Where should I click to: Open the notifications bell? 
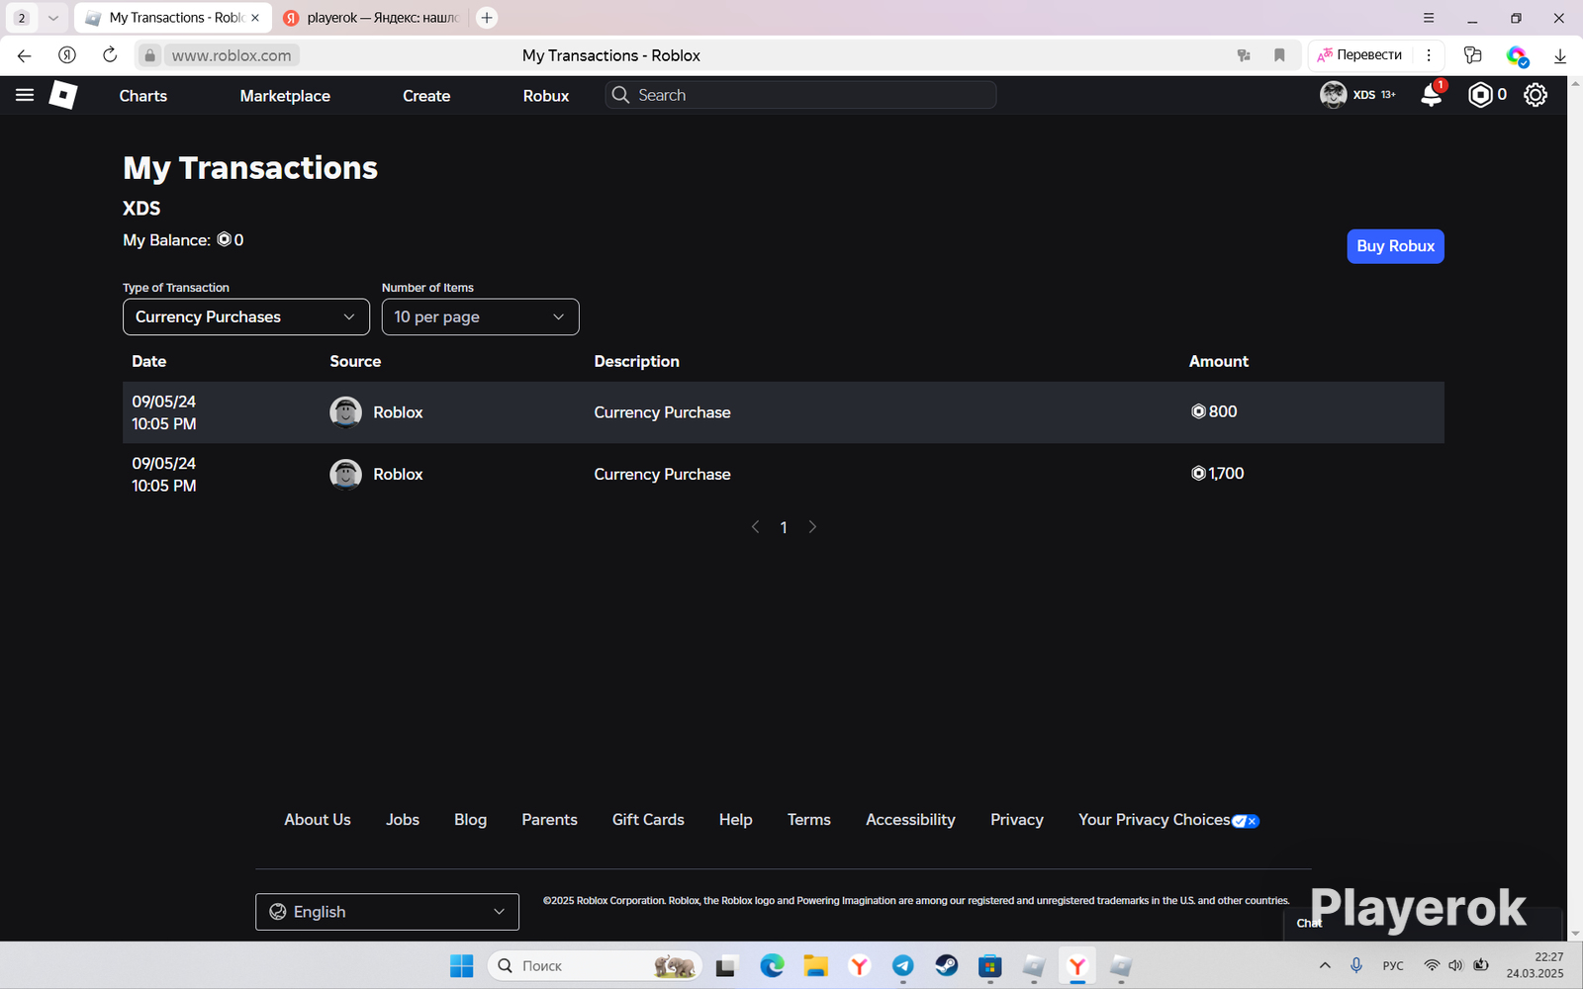coord(1432,95)
